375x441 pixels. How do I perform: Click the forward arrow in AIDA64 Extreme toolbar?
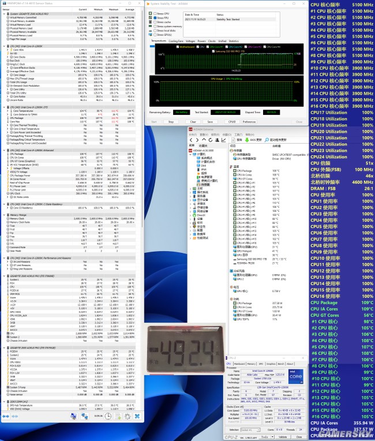197,140
